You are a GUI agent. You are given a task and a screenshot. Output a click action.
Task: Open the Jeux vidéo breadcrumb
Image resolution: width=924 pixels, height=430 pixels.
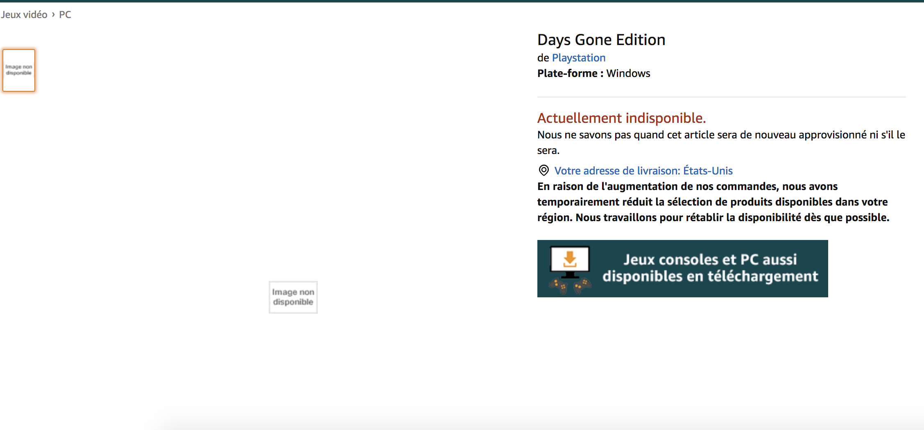(x=24, y=14)
